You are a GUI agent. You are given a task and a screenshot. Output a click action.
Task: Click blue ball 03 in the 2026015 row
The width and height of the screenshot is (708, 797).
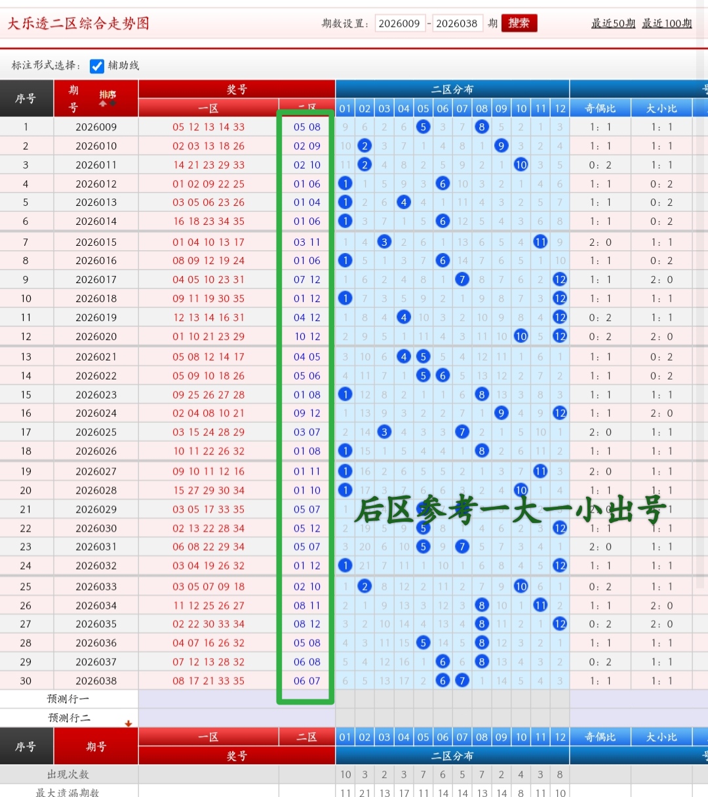click(x=384, y=243)
